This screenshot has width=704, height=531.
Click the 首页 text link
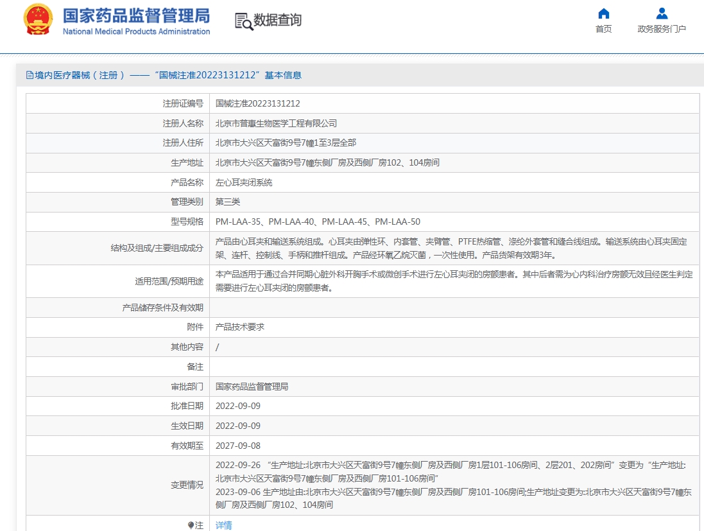(603, 29)
